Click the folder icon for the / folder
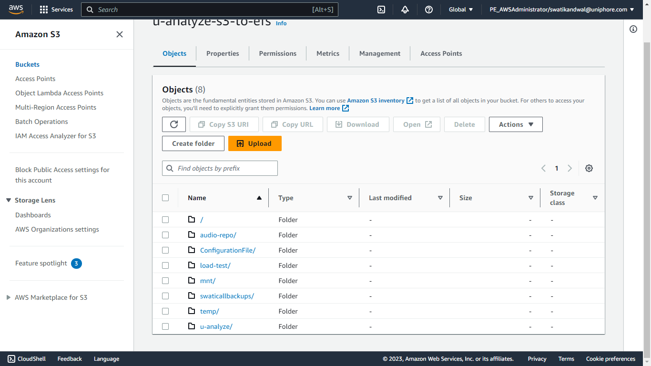Screen dimensions: 651x366 [192, 220]
